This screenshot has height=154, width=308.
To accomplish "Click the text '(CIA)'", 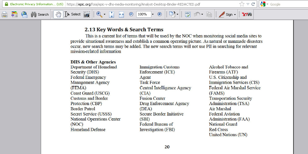I will pyautogui.click(x=145, y=93).
